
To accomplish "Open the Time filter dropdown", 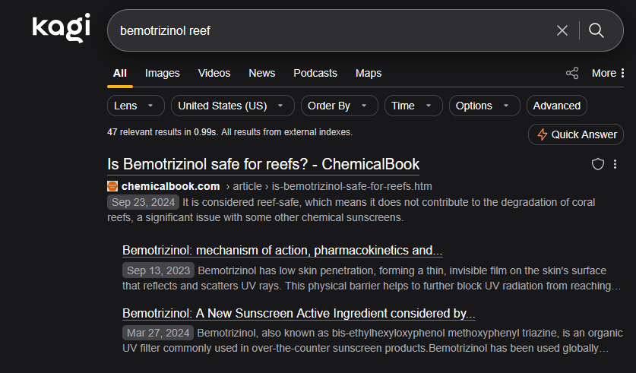I will coord(413,106).
